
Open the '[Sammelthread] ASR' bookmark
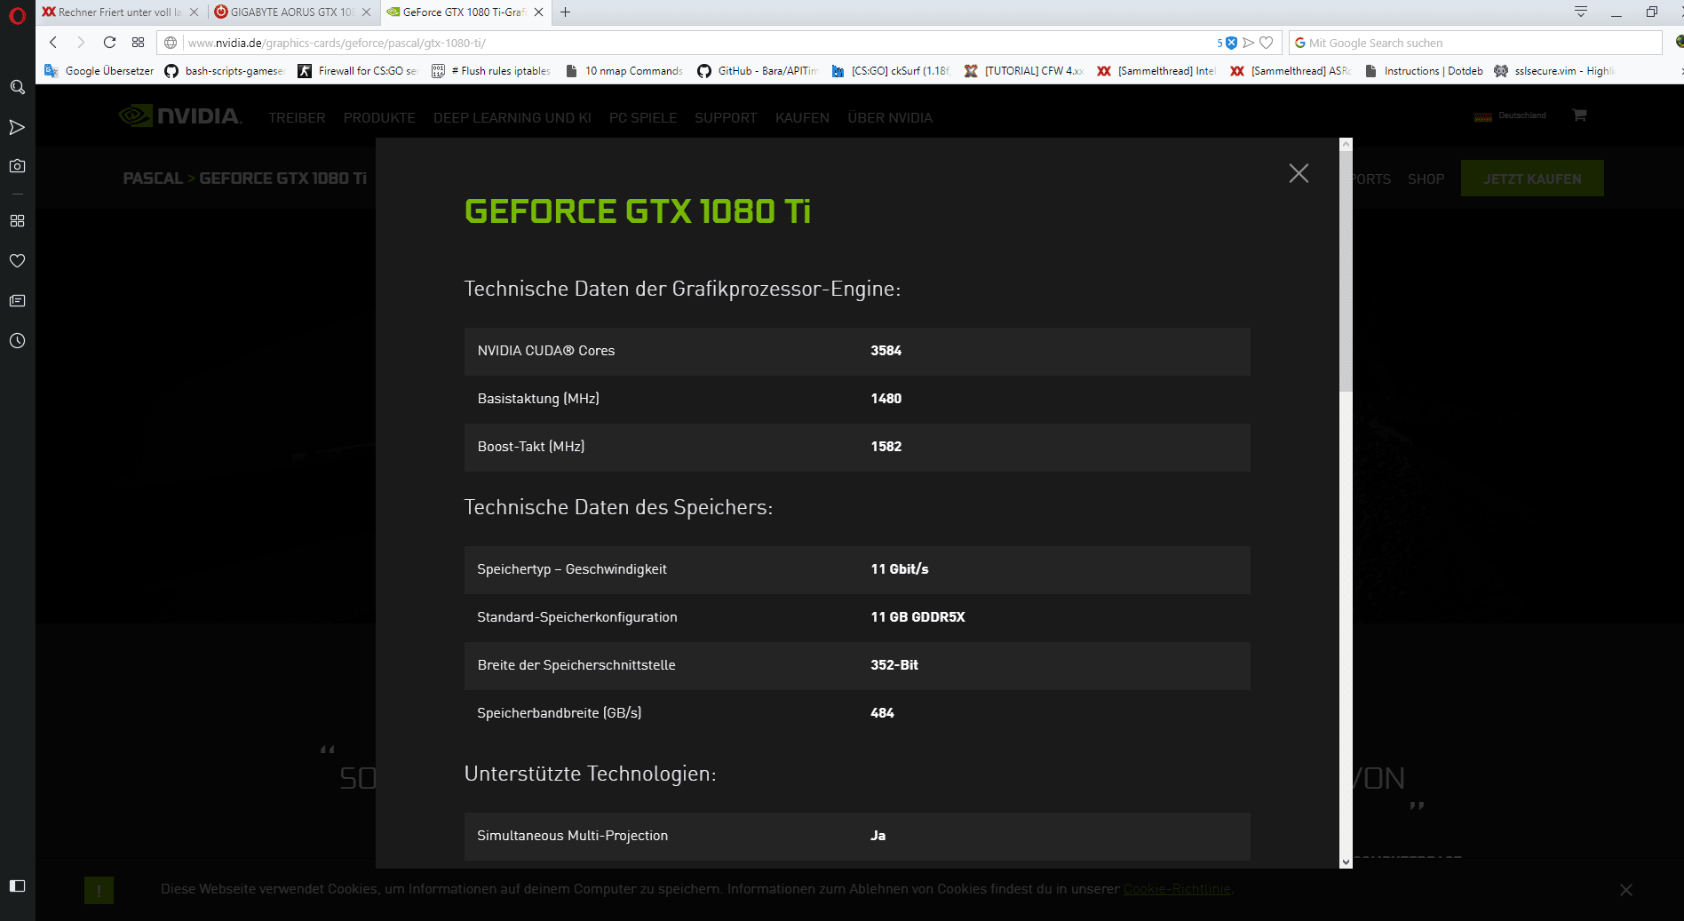(x=1291, y=71)
